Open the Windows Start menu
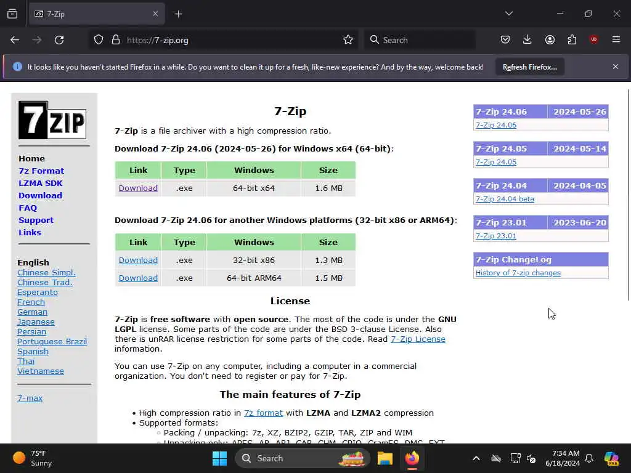 [219, 458]
